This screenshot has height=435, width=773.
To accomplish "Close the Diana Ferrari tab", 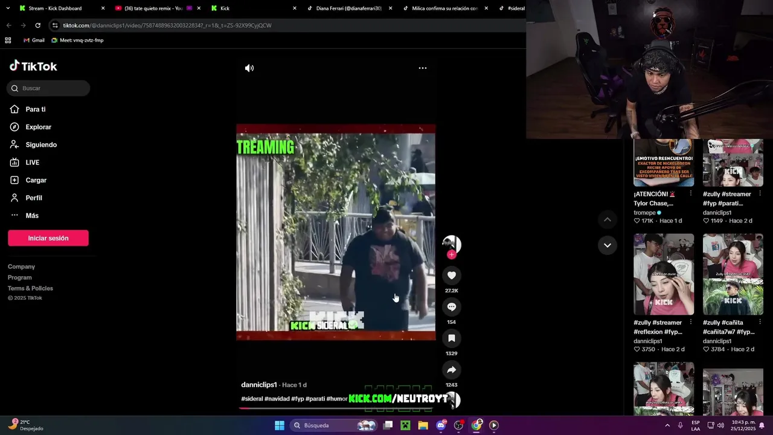I will click(390, 8).
